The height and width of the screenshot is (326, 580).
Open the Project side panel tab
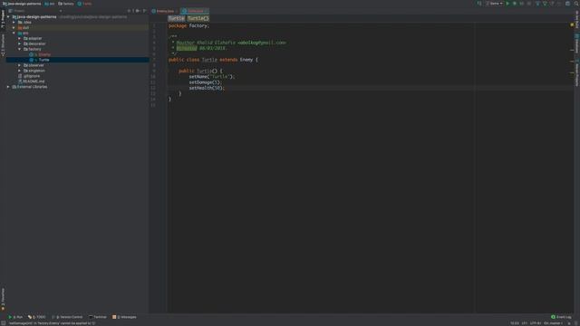point(3,19)
